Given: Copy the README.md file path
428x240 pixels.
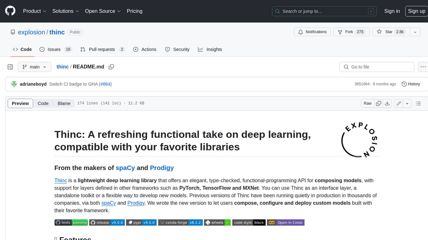Looking at the screenshot, I should click(x=111, y=67).
